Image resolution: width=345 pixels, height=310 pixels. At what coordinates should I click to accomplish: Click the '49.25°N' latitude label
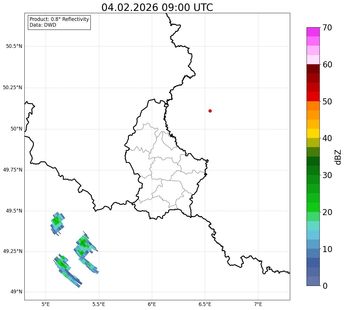13,251
